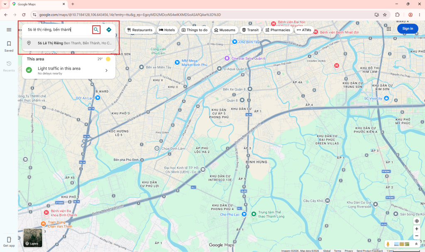
Task: Click the street imagery thumbnails strip
Action: click(402, 244)
